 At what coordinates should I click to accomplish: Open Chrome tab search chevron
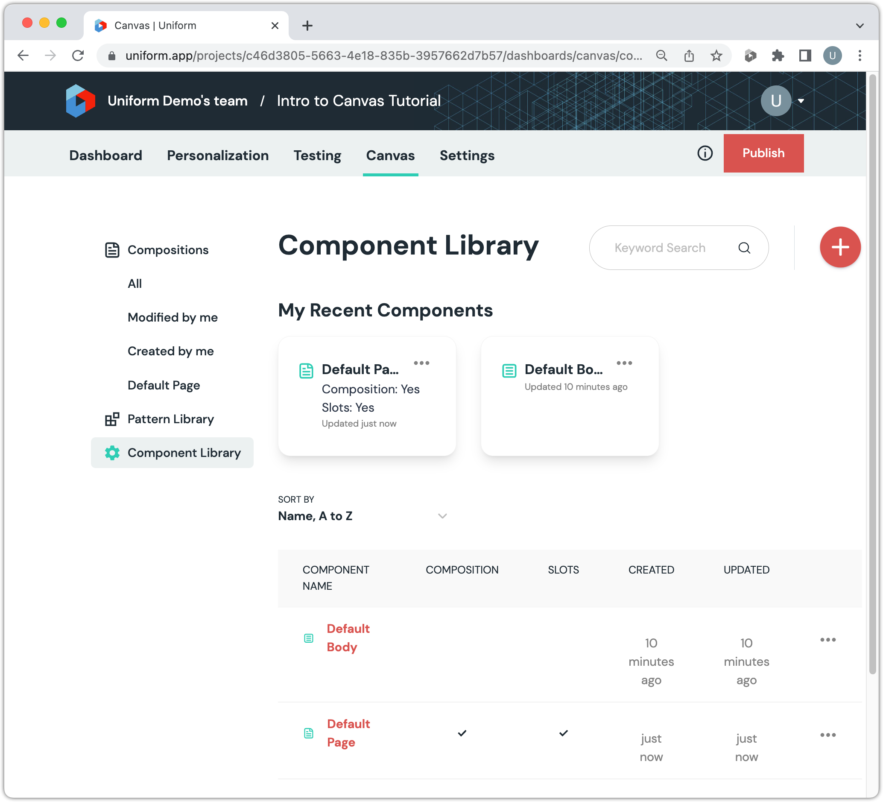(x=860, y=26)
